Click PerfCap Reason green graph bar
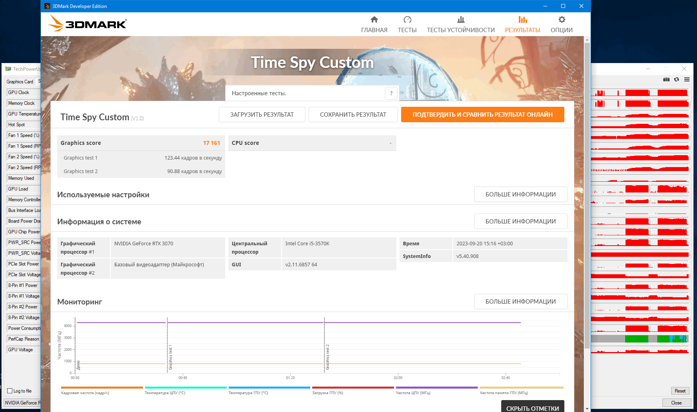The image size is (697, 412). 636,339
